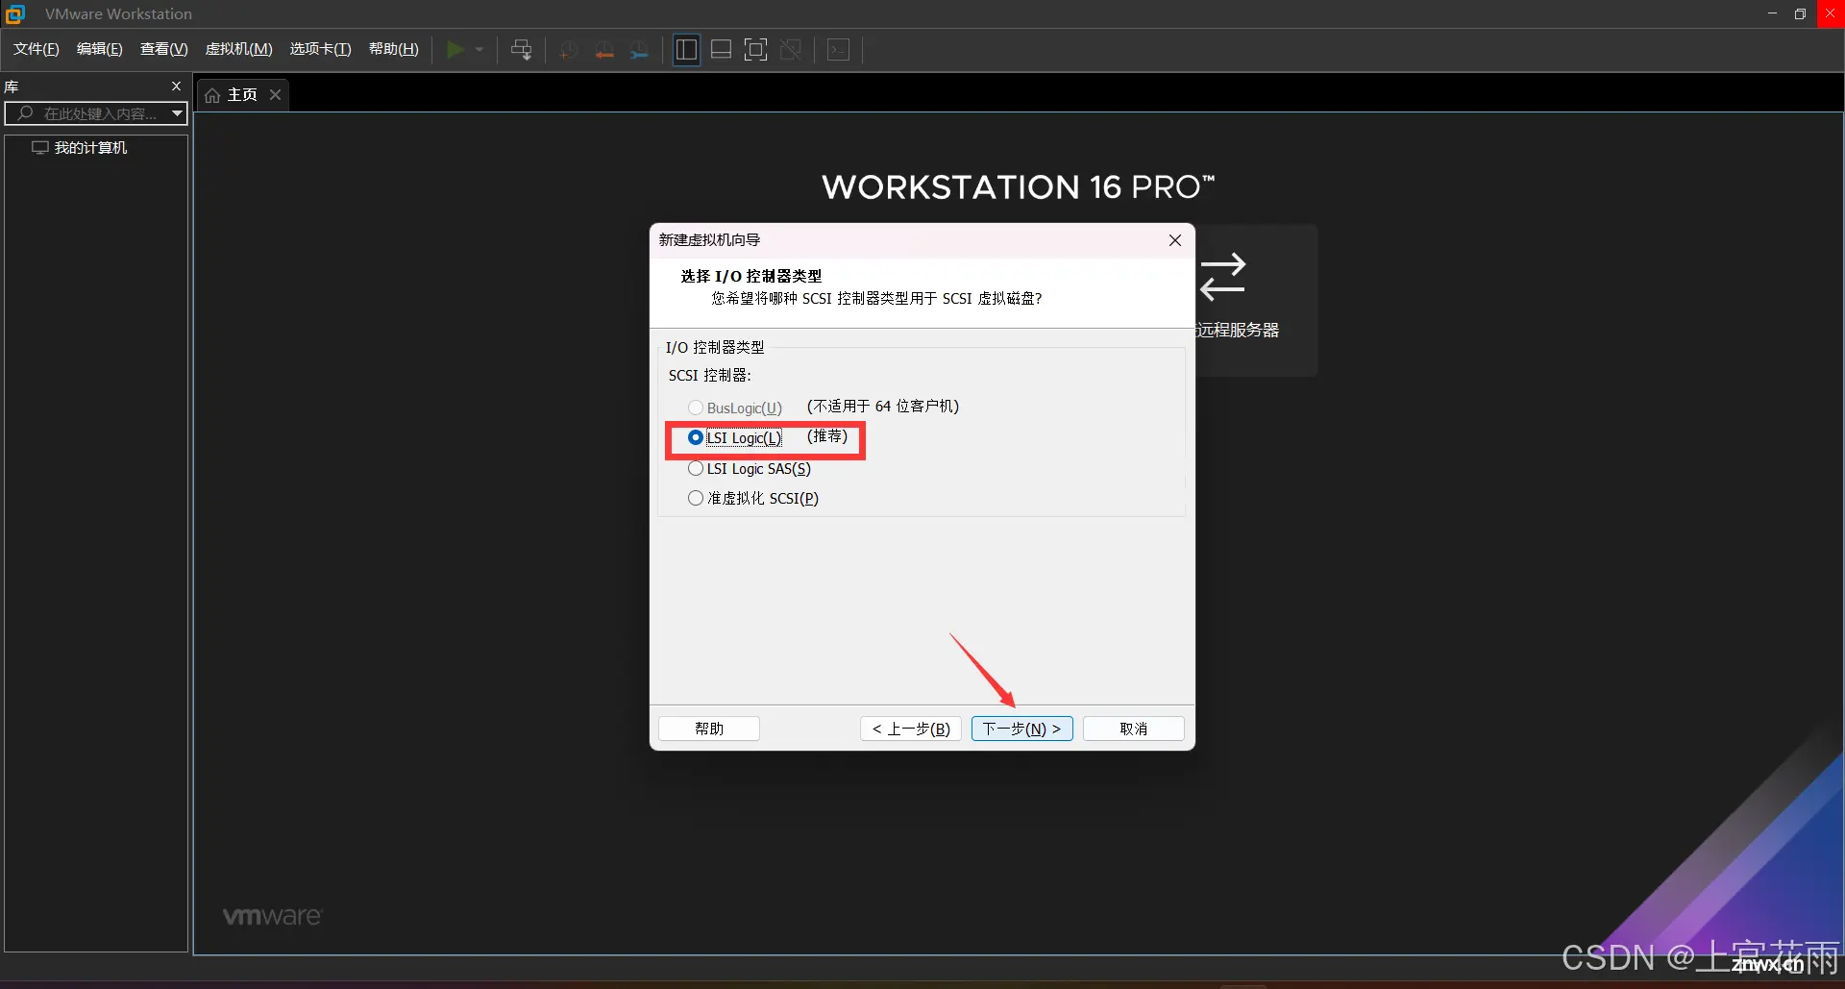
Task: Select the LSI Logic radio button
Action: tap(696, 437)
